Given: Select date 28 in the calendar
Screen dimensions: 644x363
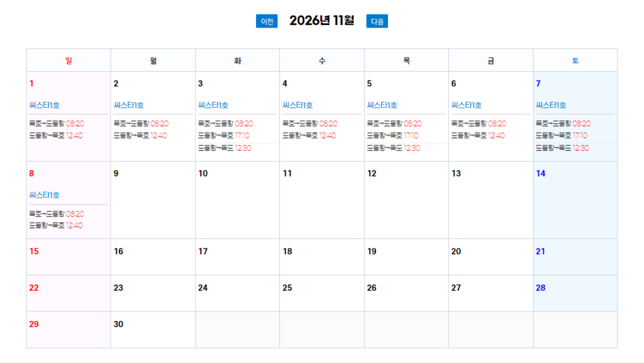Looking at the screenshot, I should coord(540,288).
